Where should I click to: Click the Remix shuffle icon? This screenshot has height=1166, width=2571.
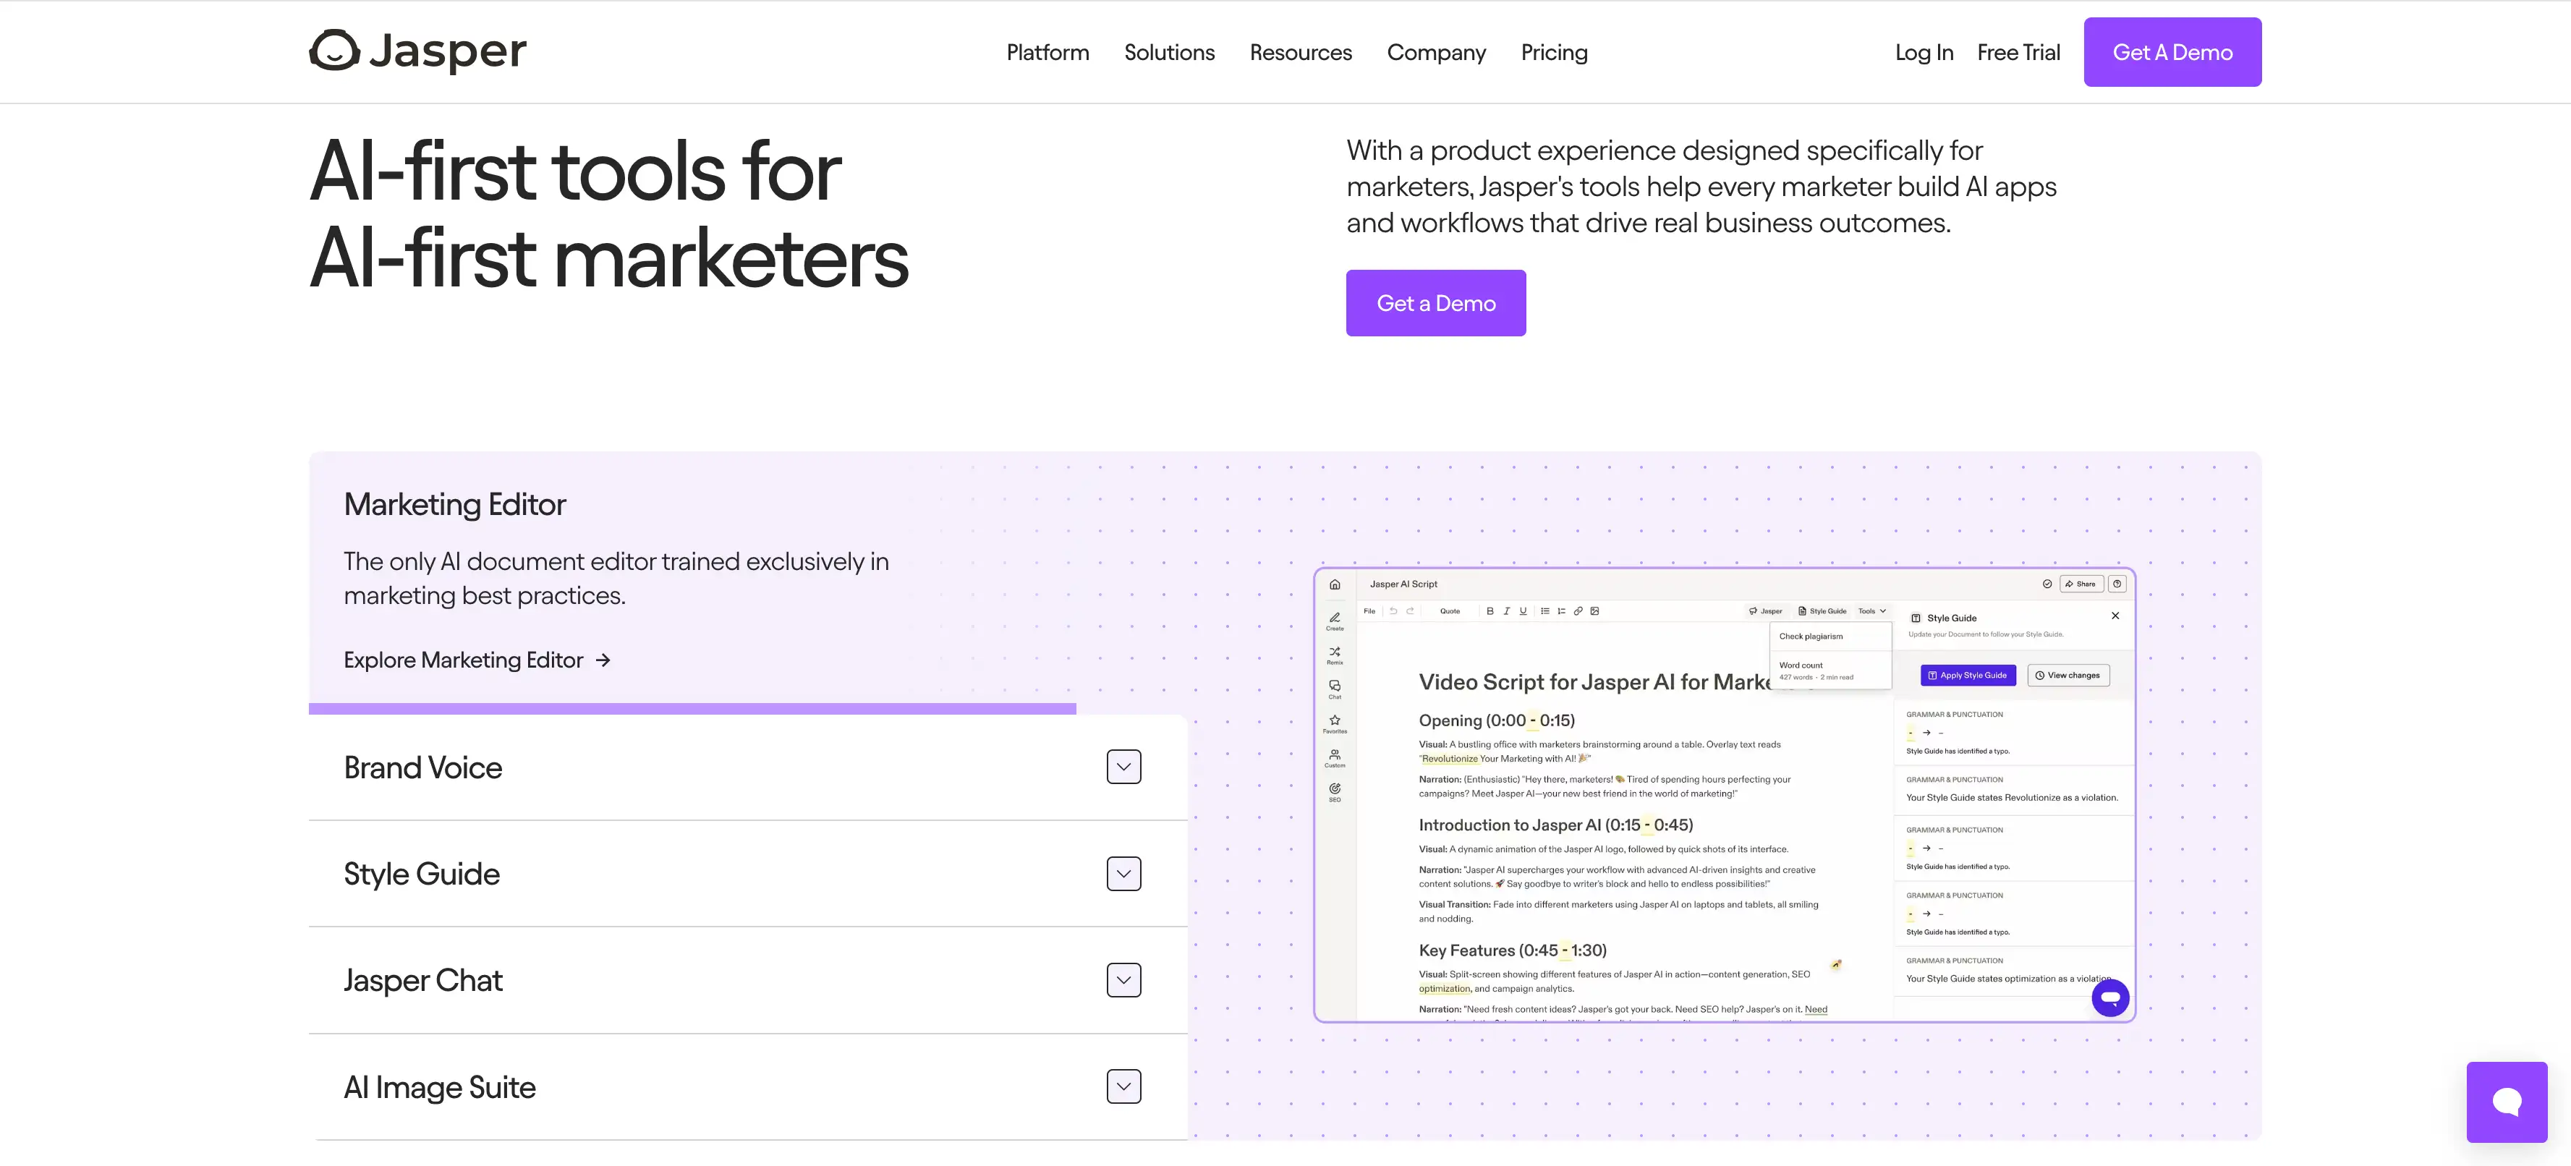(1335, 653)
